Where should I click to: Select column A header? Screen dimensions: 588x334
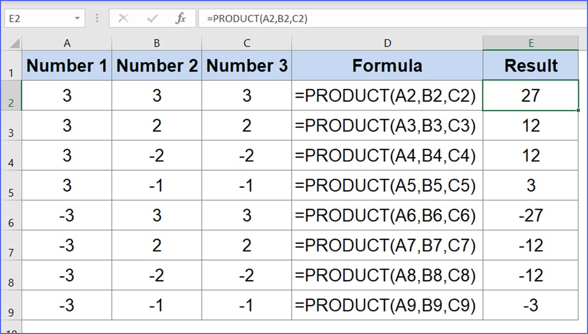67,43
